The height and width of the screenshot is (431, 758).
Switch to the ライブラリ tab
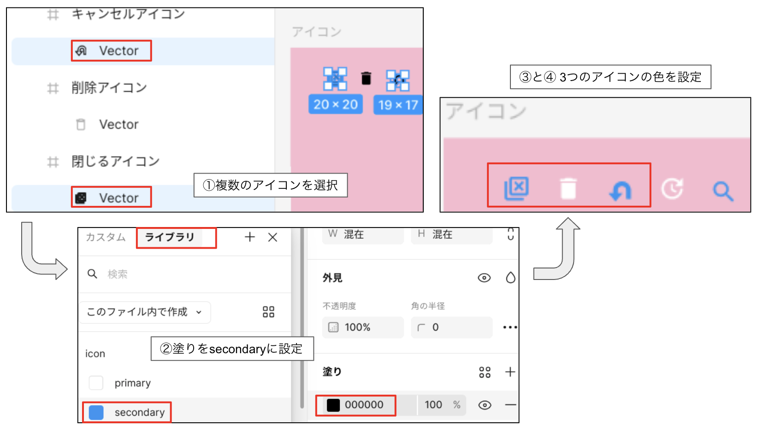point(170,237)
